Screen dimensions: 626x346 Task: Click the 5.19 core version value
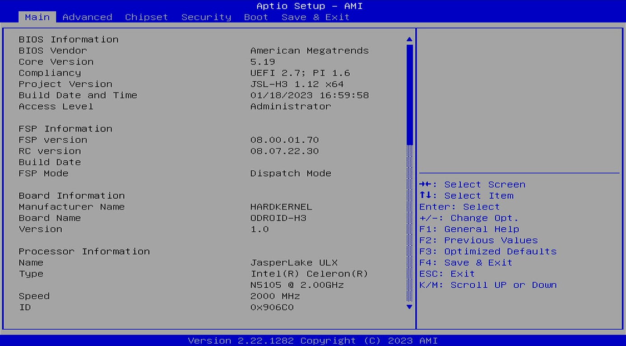[x=263, y=62]
